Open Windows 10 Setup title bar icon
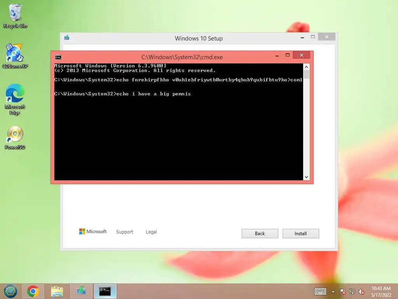 67,38
